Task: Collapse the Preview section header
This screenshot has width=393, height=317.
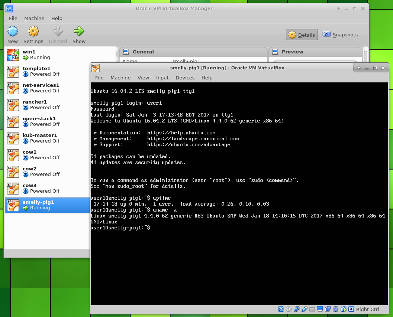Action: click(315, 52)
